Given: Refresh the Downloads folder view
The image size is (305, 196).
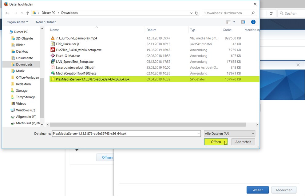Looking at the screenshot, I should click(x=197, y=13).
